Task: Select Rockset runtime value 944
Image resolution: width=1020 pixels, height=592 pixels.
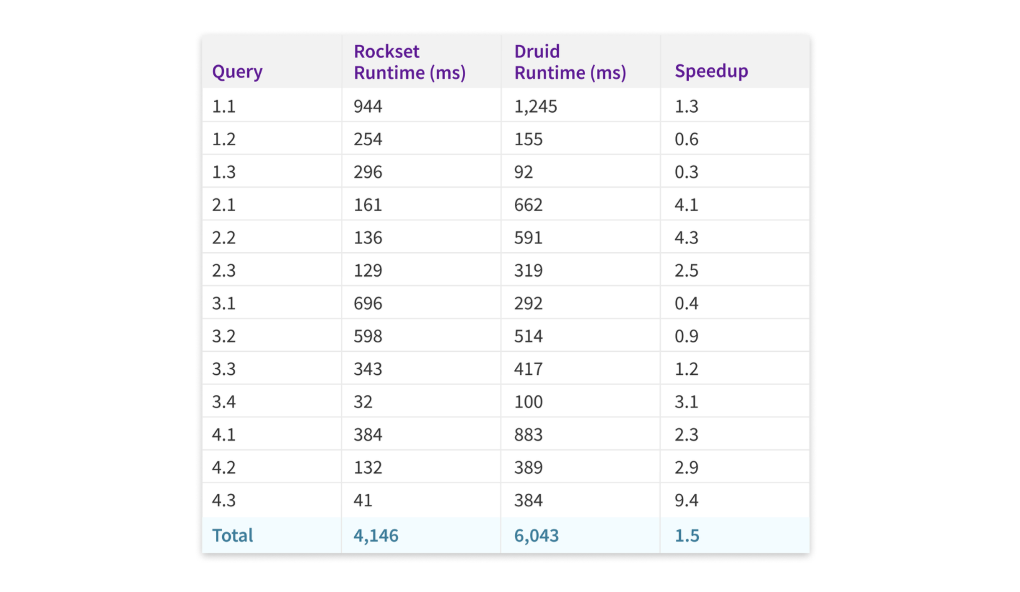Action: tap(368, 106)
